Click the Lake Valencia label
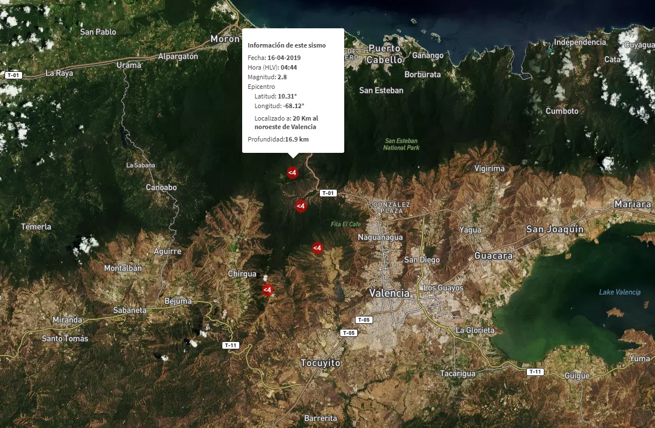This screenshot has width=655, height=428. tap(620, 292)
